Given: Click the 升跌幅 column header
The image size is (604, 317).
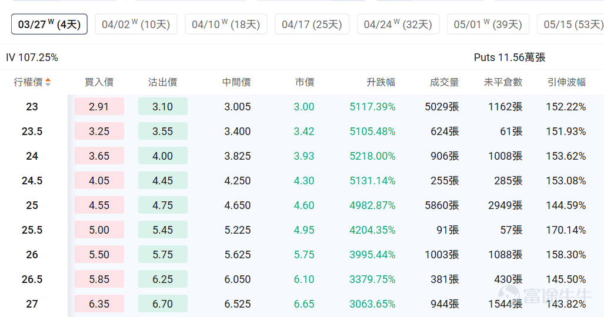Looking at the screenshot, I should pos(381,82).
